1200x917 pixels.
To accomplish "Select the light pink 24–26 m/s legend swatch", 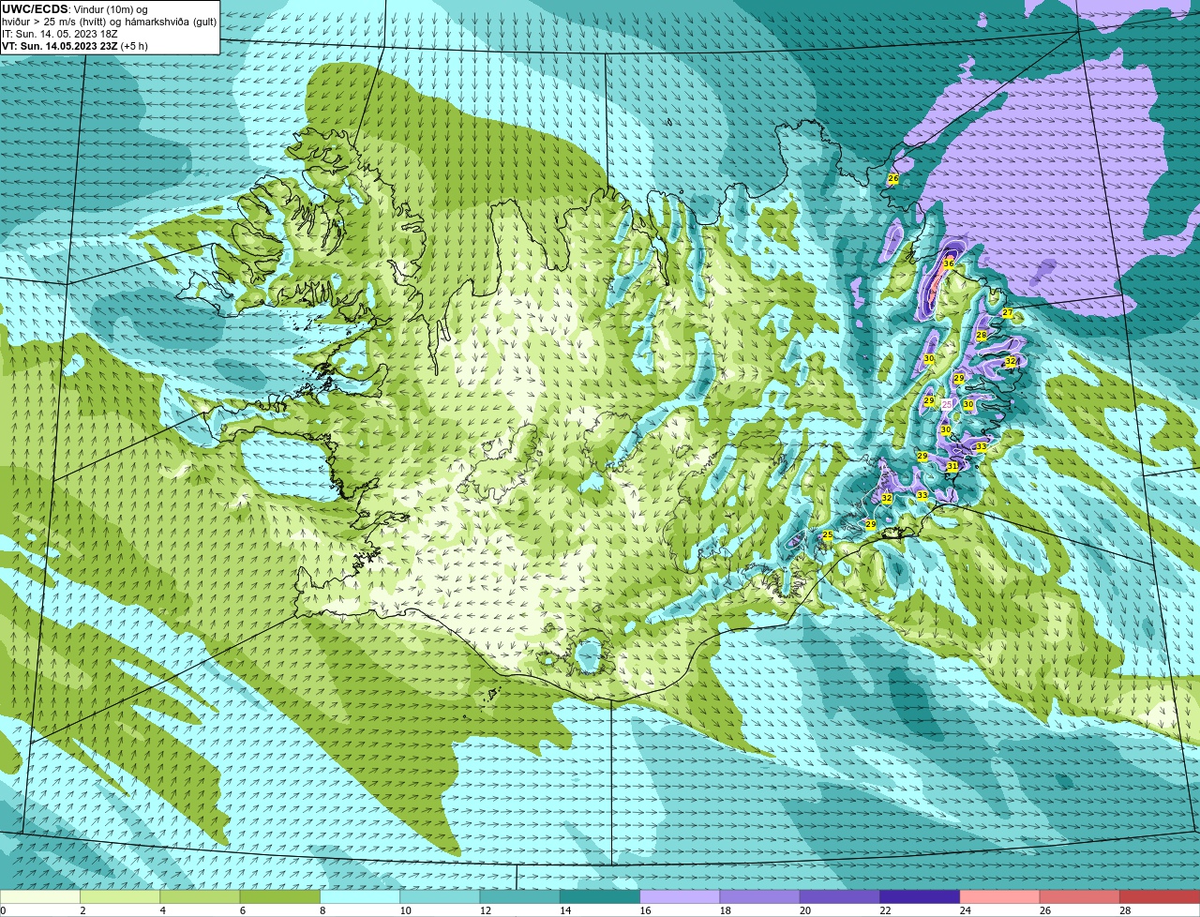I will click(999, 896).
